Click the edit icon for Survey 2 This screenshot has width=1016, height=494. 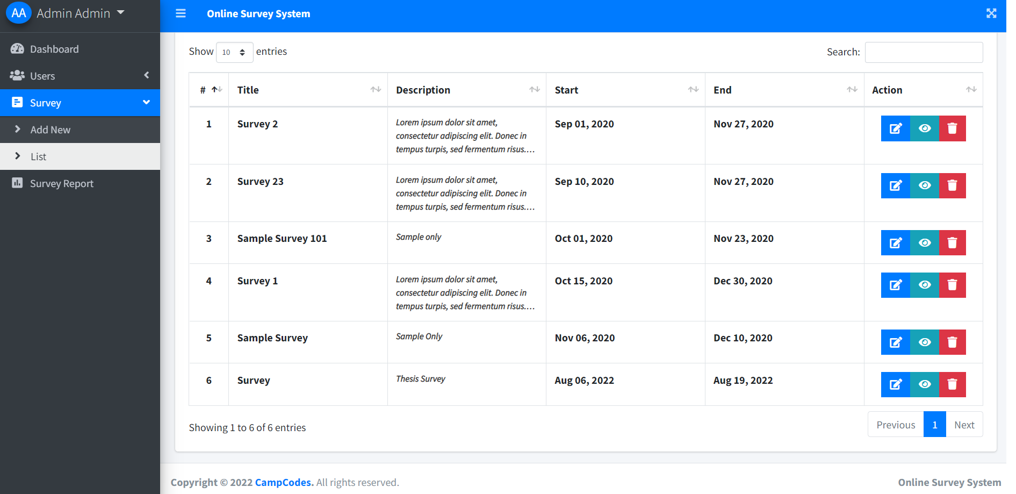pos(895,128)
